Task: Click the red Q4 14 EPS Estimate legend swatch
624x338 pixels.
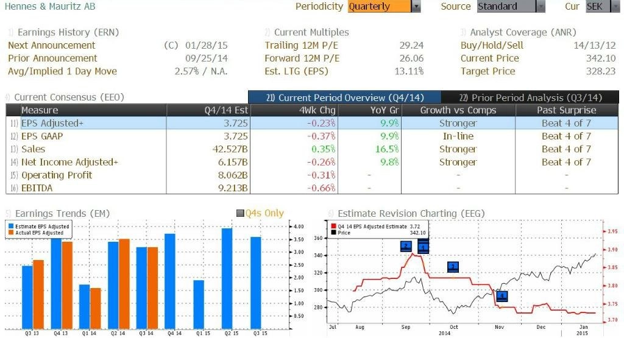Action: (332, 226)
